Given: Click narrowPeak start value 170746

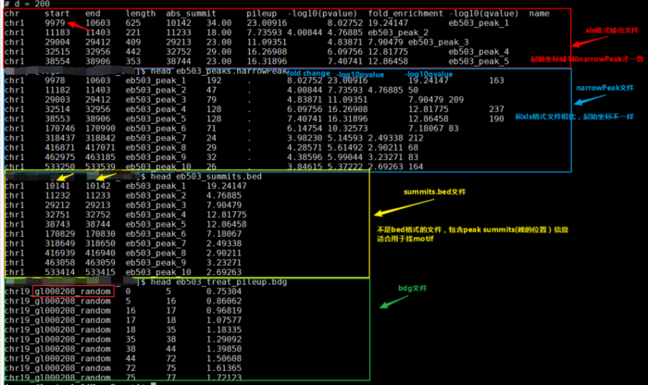Looking at the screenshot, I should [60, 129].
